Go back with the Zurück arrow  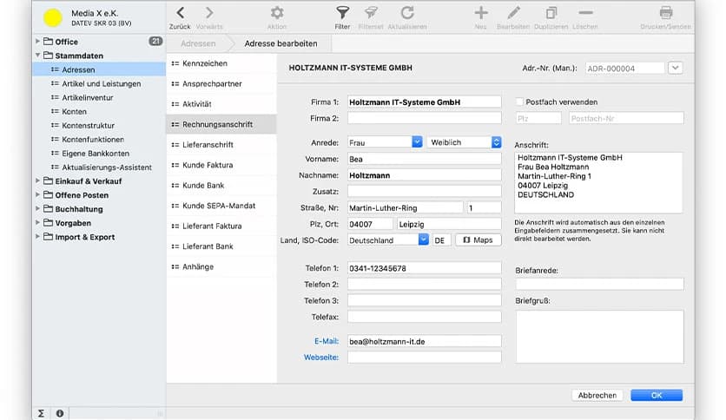pos(180,12)
